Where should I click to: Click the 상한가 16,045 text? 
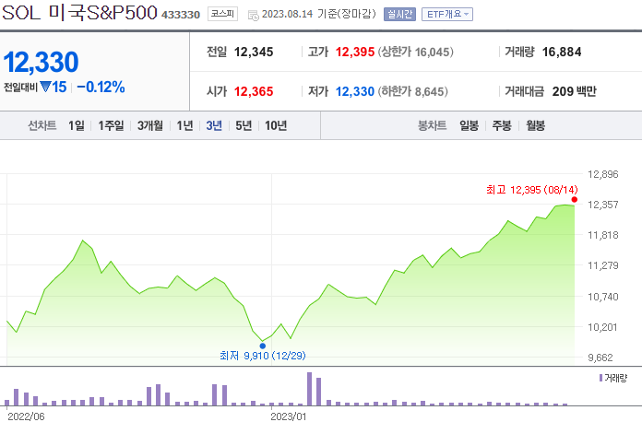click(x=416, y=52)
